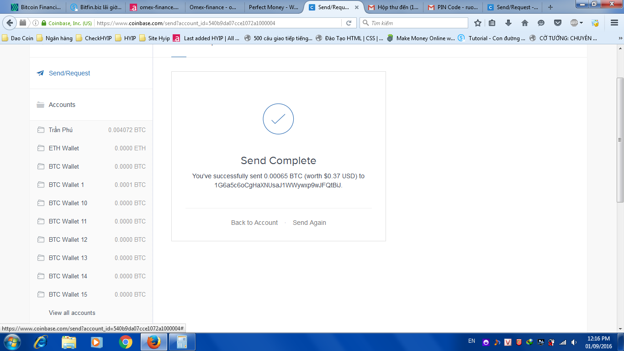
Task: Click the paper plane Send/Request icon
Action: (x=40, y=73)
